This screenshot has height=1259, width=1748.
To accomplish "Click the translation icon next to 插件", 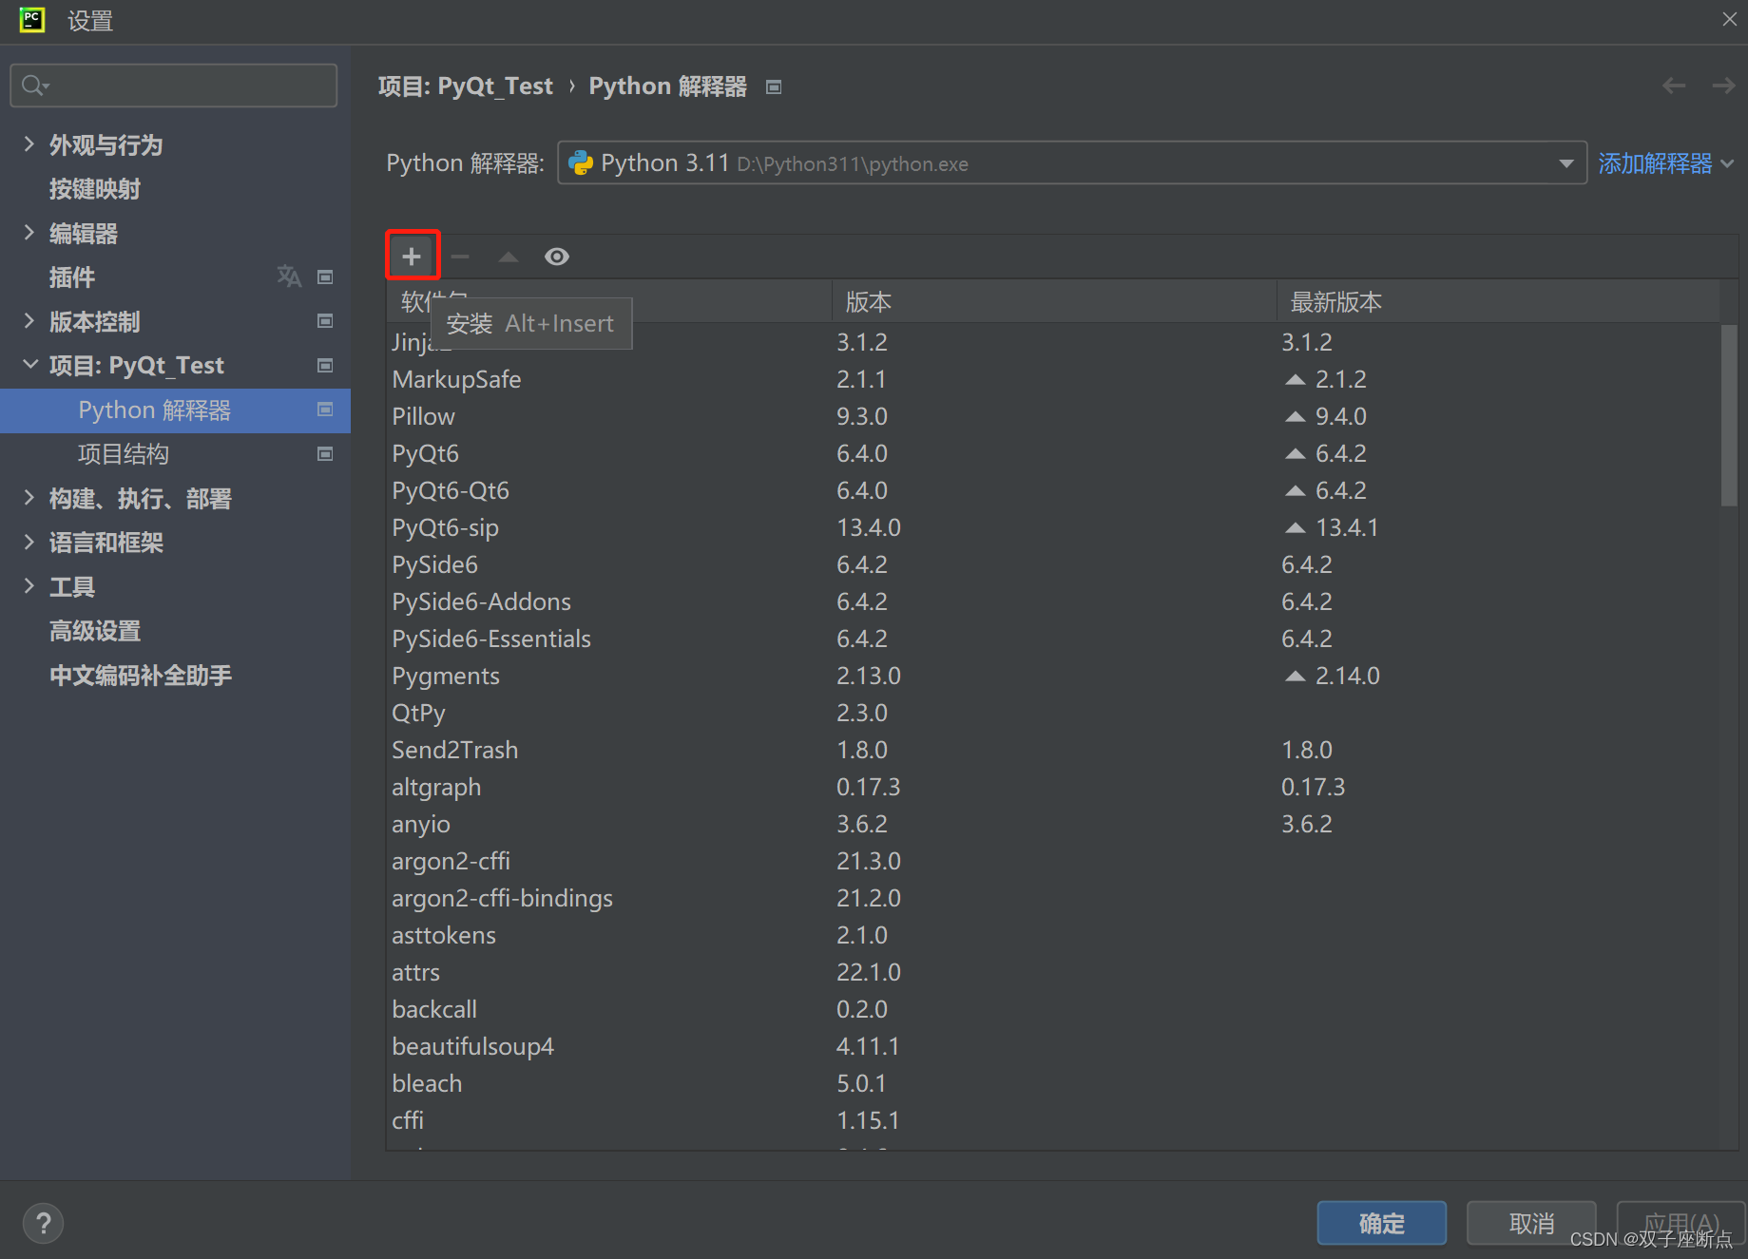I will click(289, 277).
